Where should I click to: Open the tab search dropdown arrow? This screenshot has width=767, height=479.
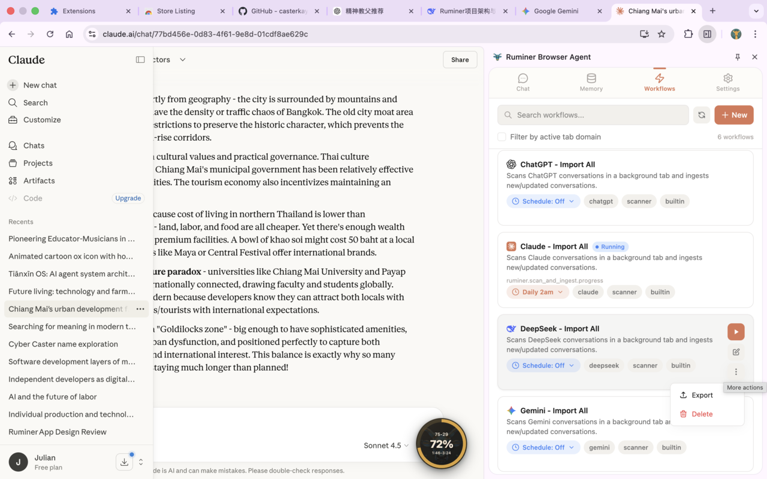[756, 11]
